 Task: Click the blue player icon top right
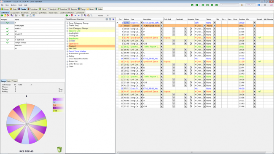click(259, 5)
